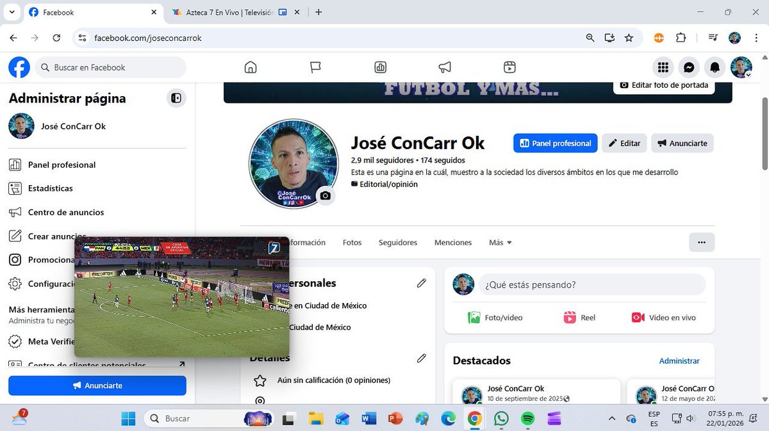
Task: Reload the page in Chrome
Action: (x=56, y=38)
